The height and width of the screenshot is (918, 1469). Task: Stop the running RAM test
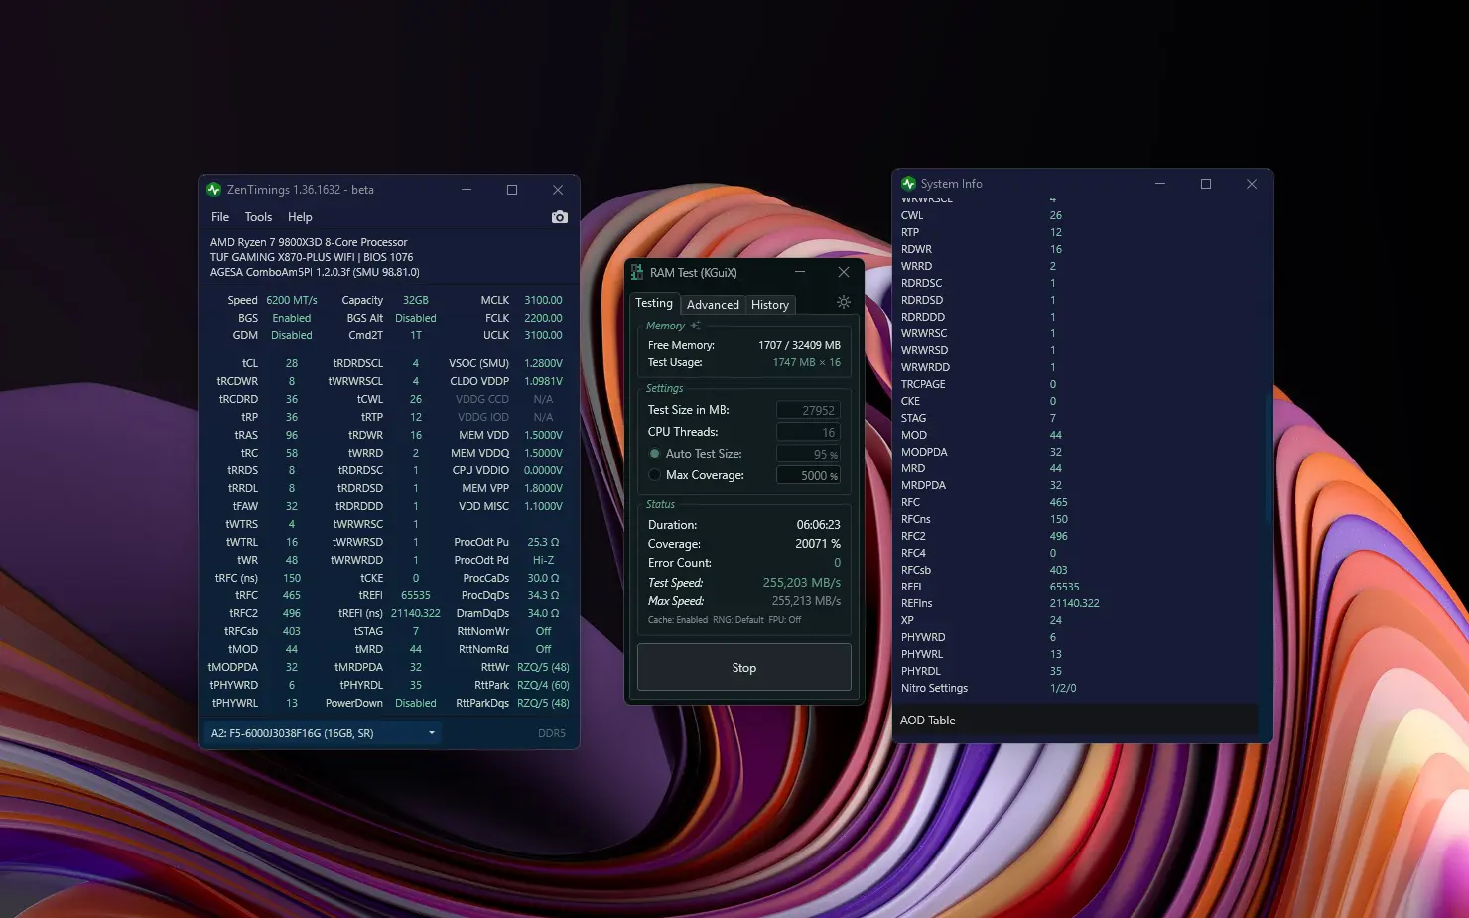coord(744,668)
